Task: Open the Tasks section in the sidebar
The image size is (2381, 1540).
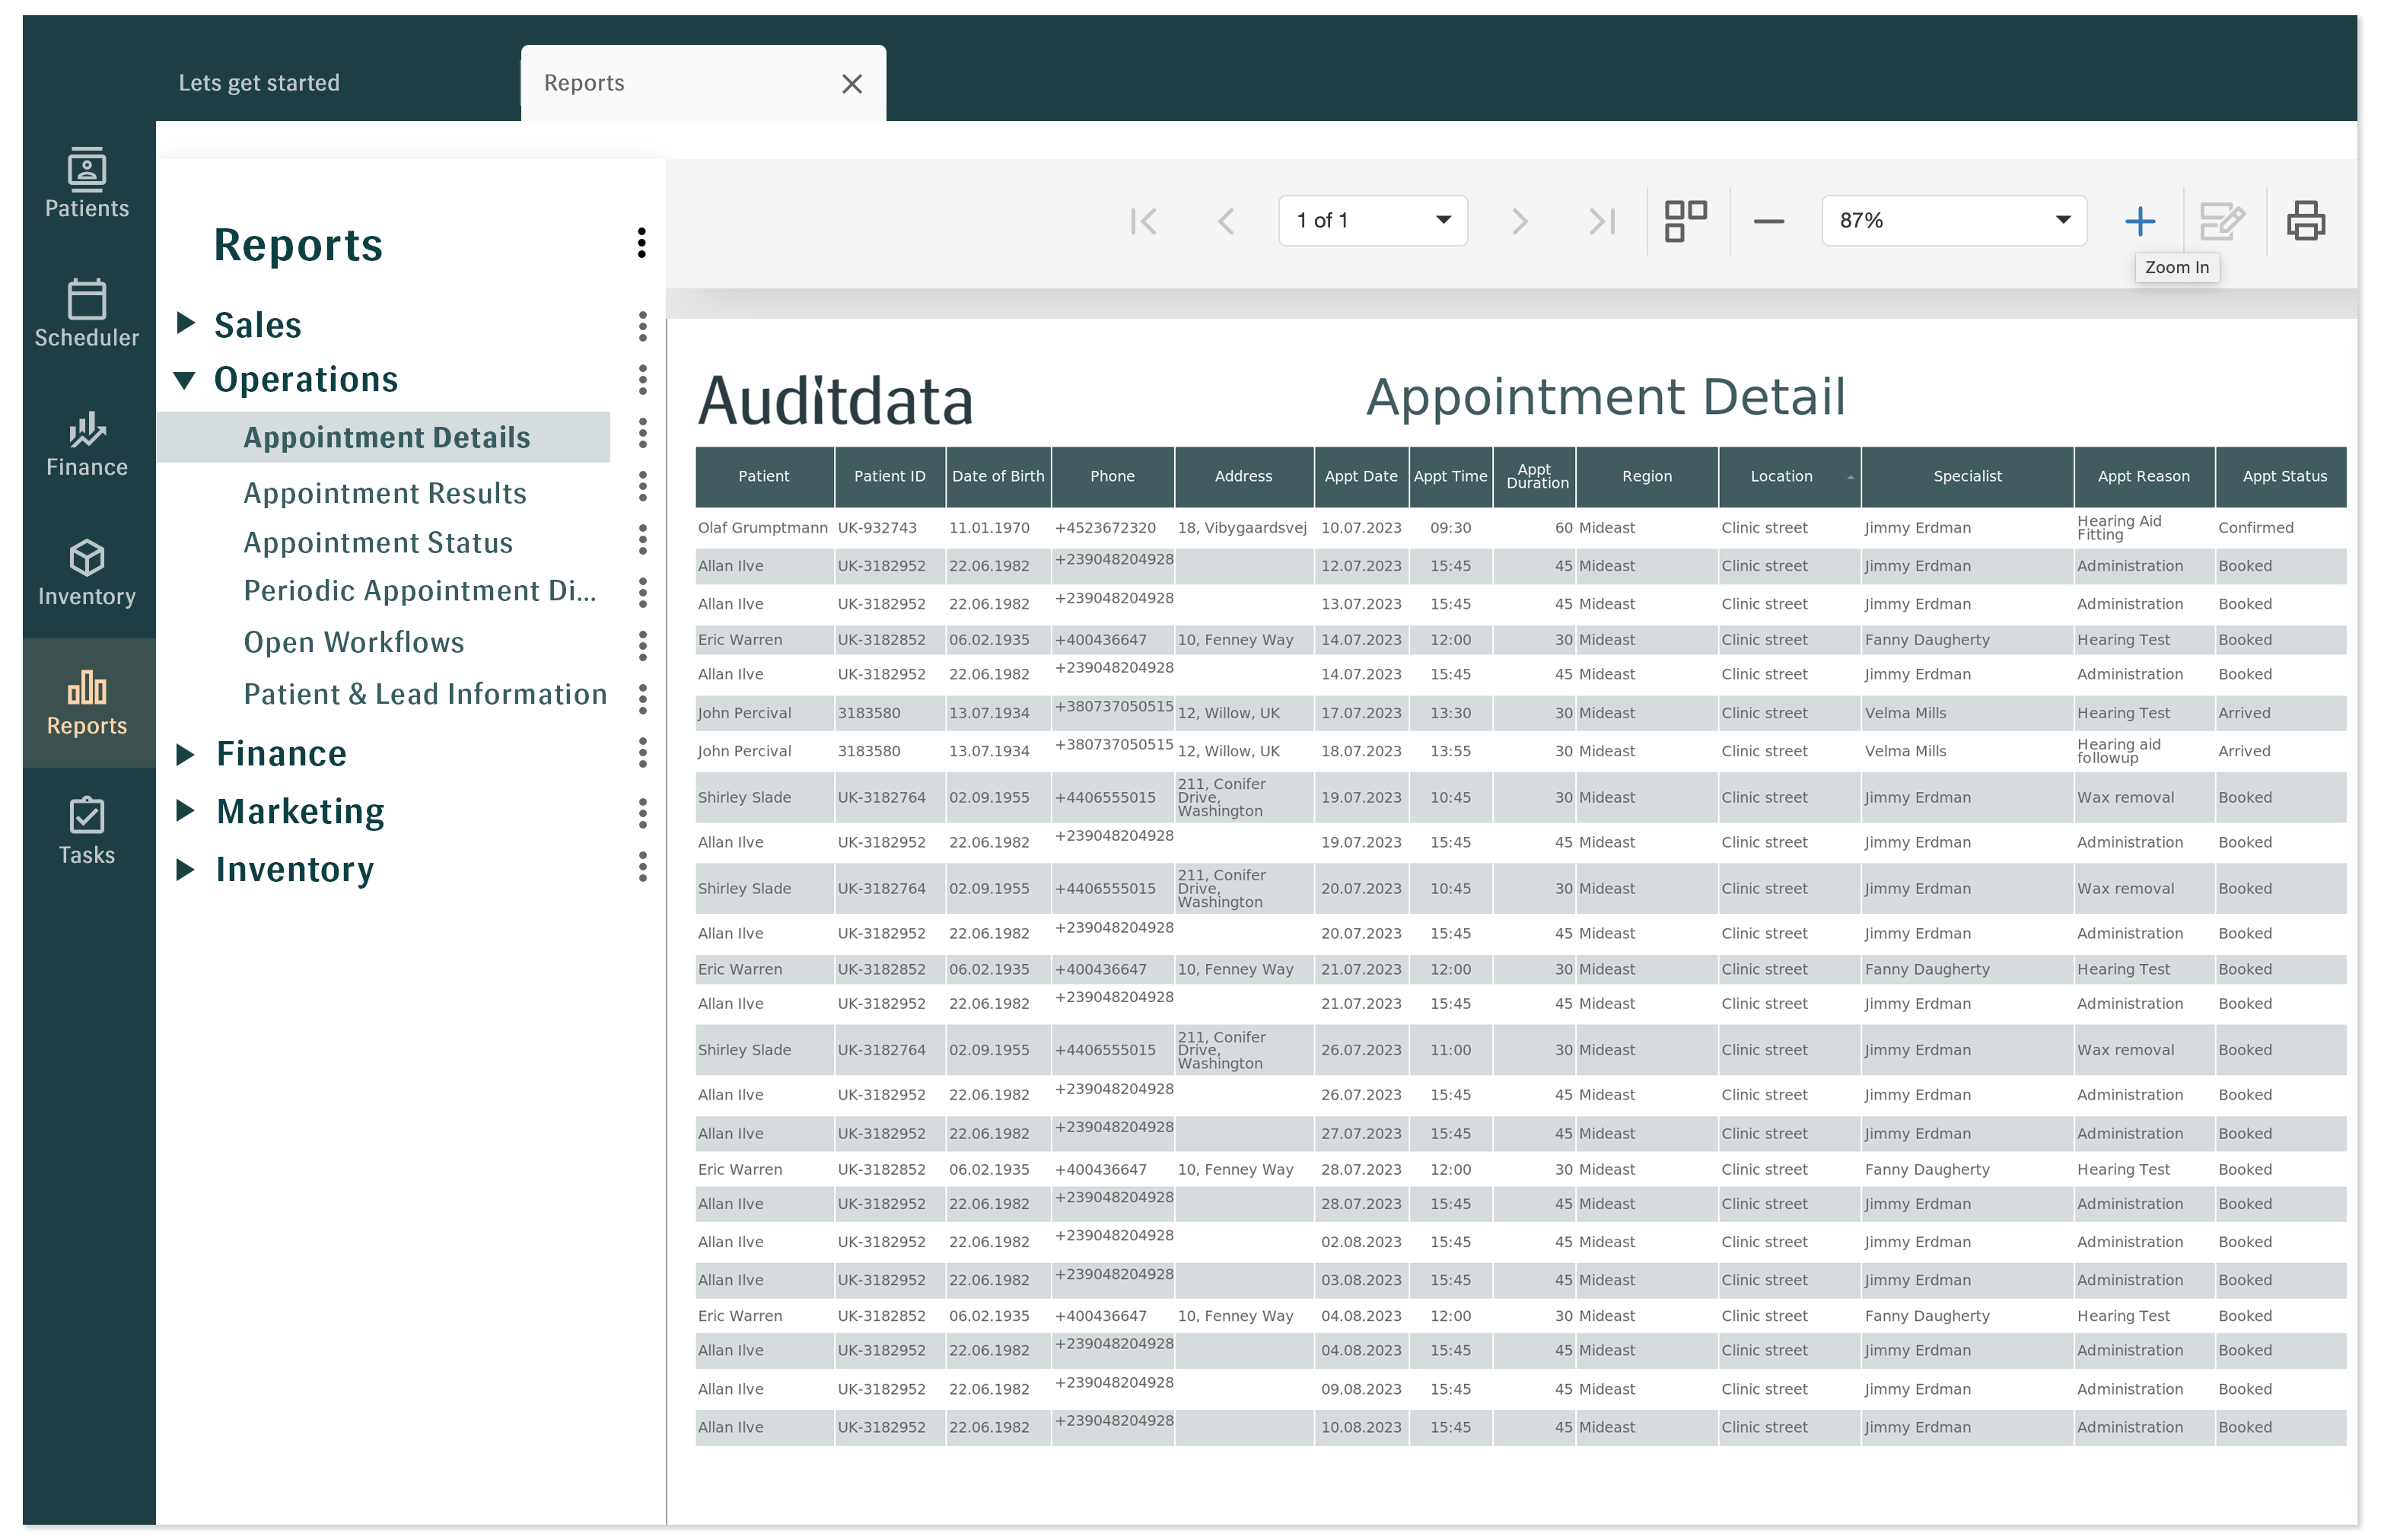Action: point(86,828)
